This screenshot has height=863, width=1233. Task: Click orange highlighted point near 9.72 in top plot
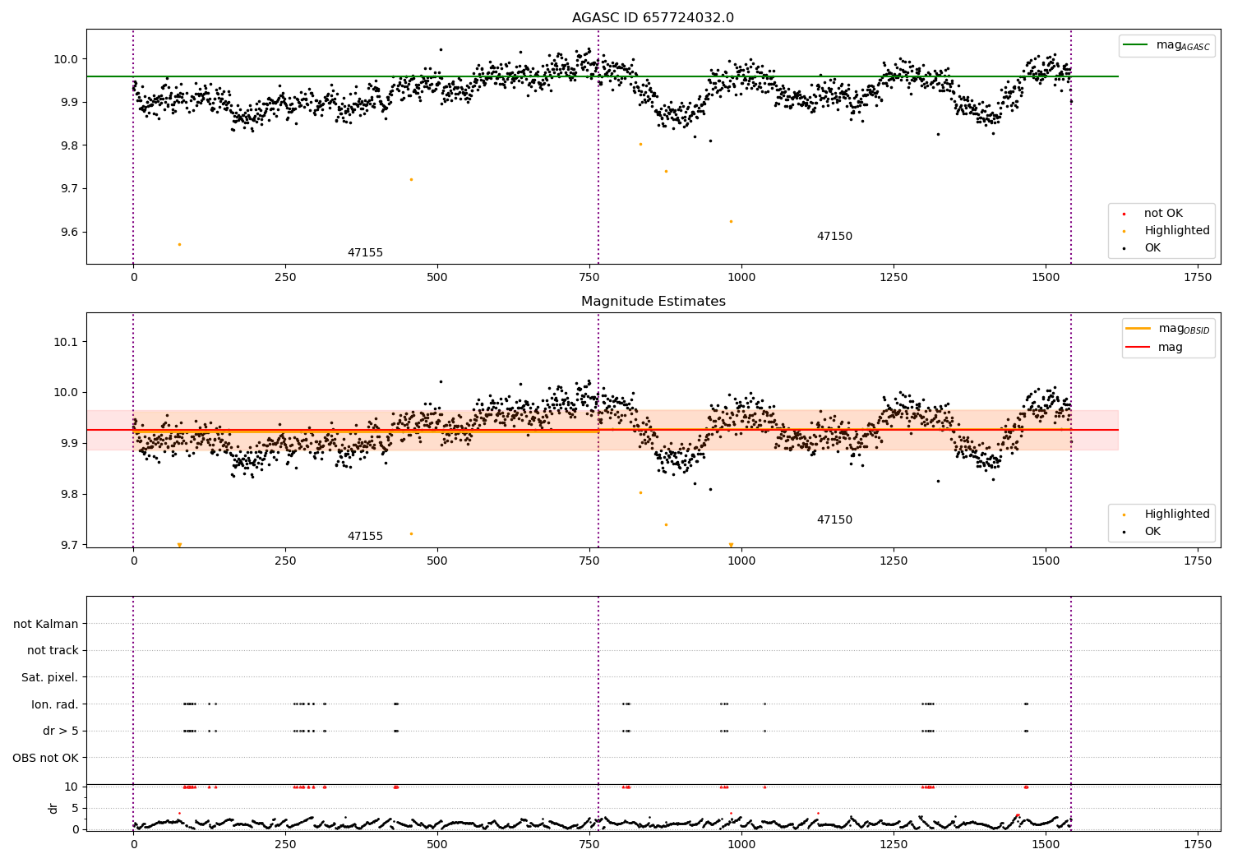tap(411, 179)
